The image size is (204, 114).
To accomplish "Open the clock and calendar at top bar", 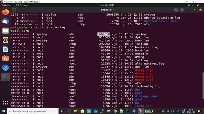I will coord(107,5).
